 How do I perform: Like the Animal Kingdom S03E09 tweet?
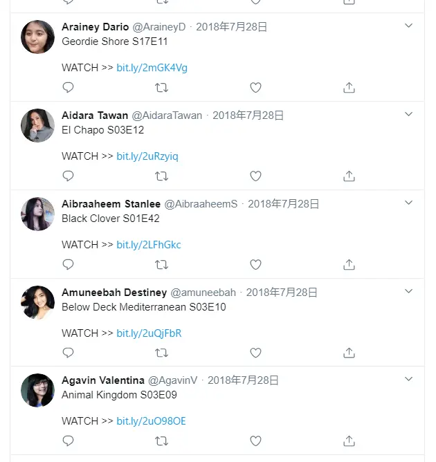(255, 441)
